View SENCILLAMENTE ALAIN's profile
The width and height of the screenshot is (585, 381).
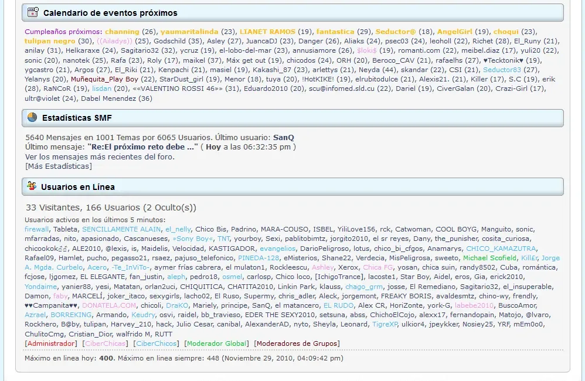point(121,229)
